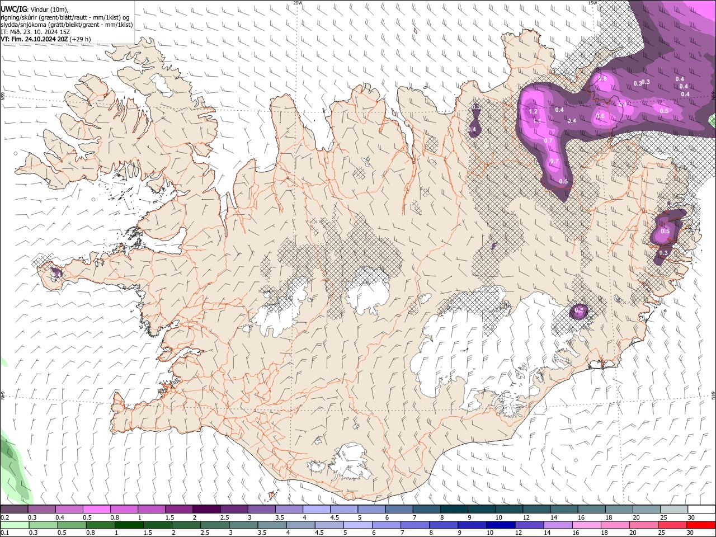Image resolution: width=716 pixels, height=537 pixels.
Task: Click the '20W' longitude label at the top
Action: (298, 3)
